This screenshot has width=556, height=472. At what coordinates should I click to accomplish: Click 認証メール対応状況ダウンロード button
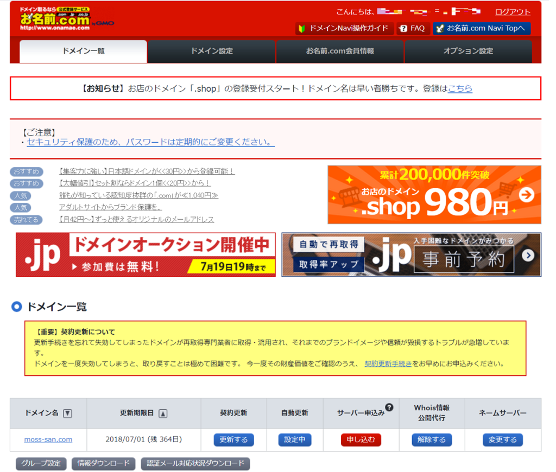point(195,463)
